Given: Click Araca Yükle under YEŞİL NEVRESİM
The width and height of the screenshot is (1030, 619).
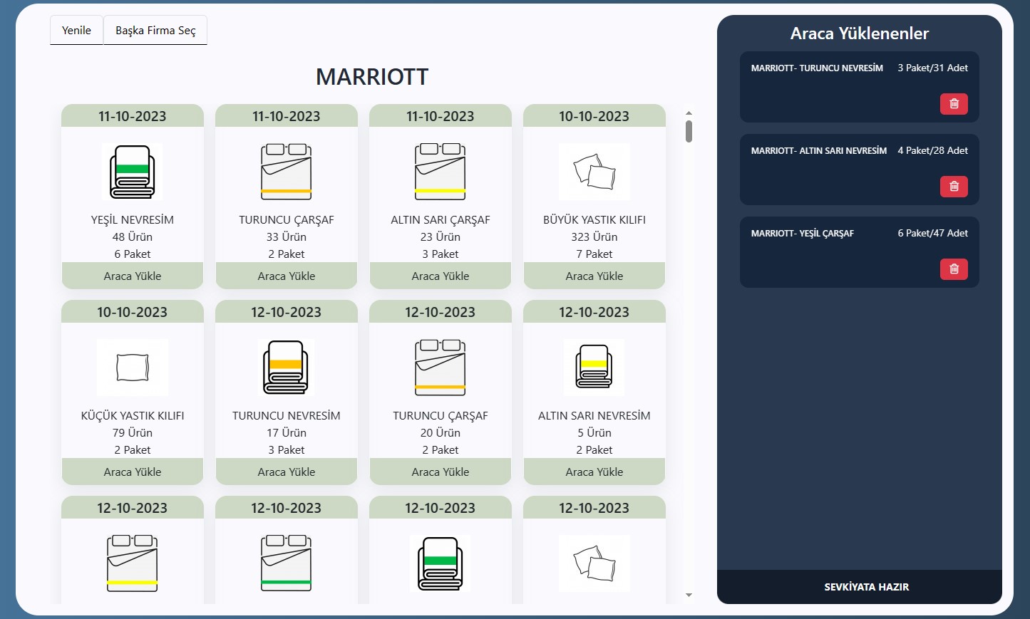Looking at the screenshot, I should tap(133, 276).
